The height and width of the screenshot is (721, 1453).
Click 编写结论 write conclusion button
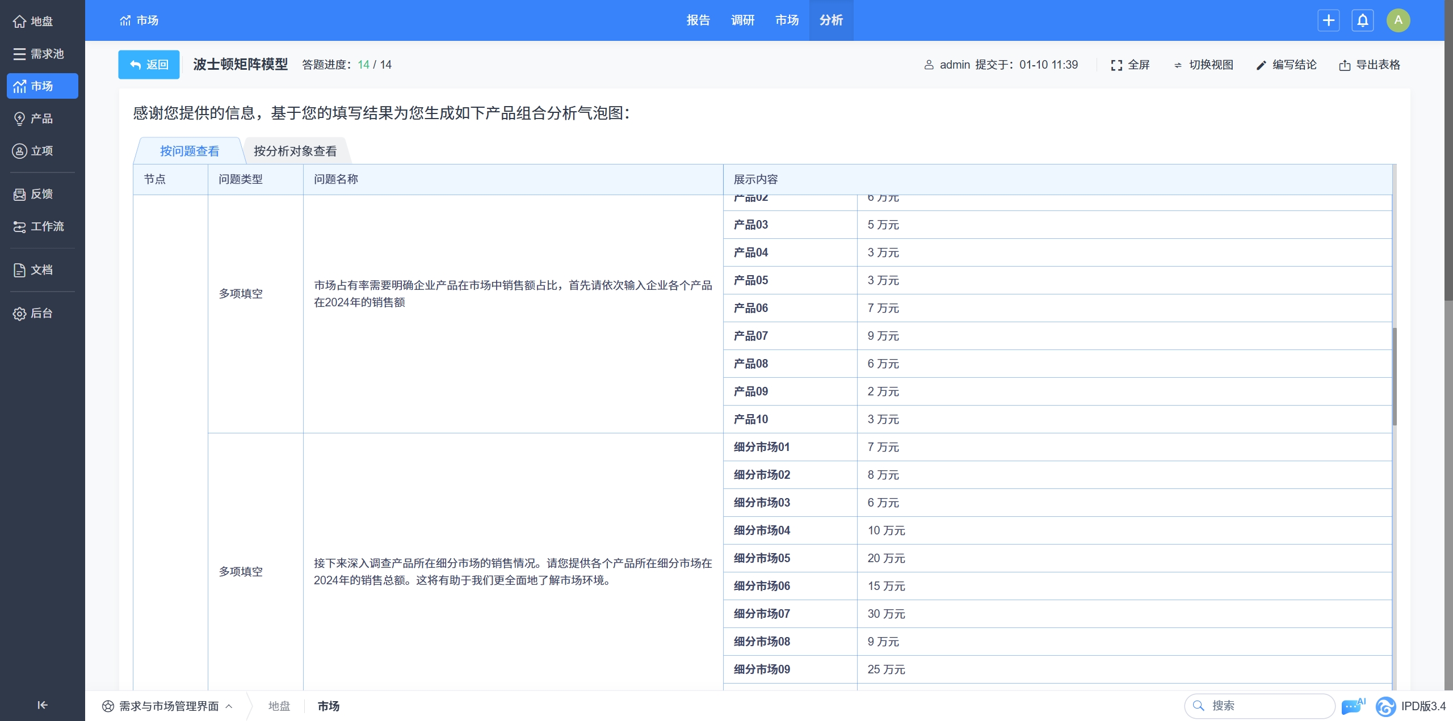[x=1287, y=65]
